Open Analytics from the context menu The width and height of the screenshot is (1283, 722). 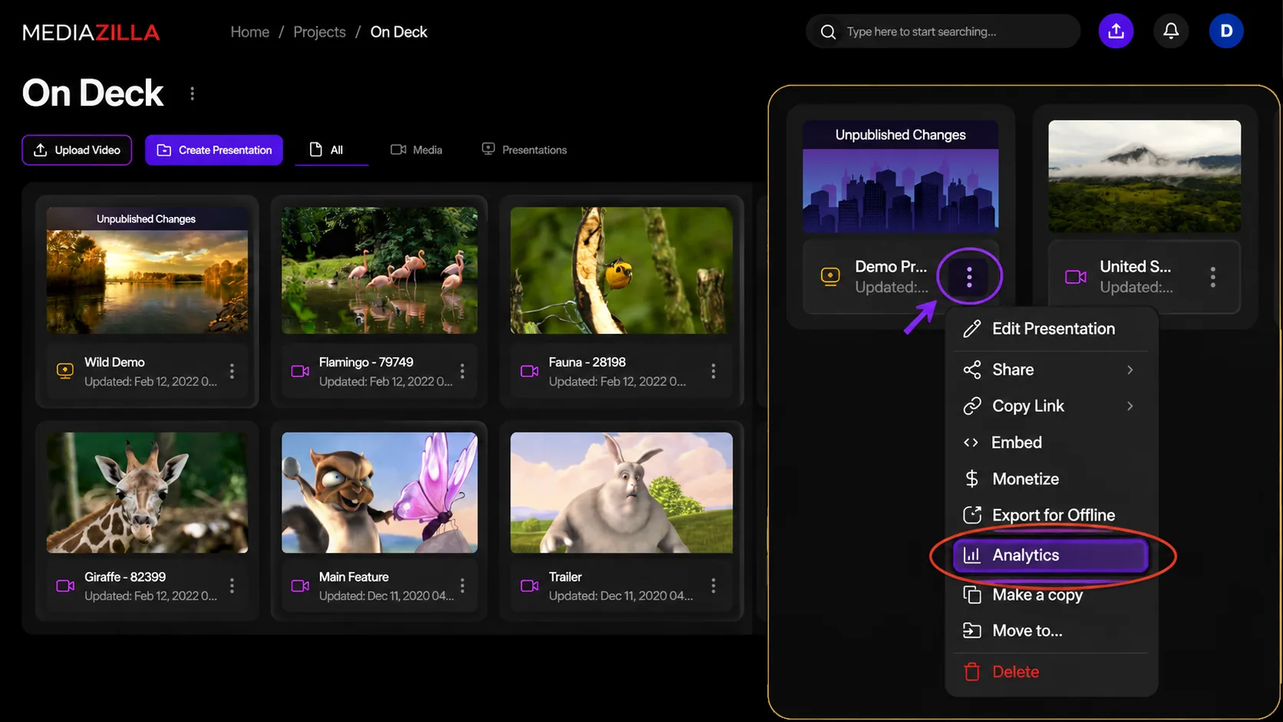click(1050, 556)
